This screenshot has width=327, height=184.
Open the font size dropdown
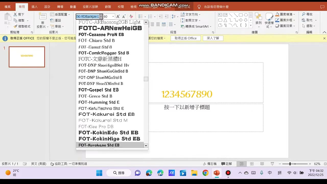click(113, 16)
